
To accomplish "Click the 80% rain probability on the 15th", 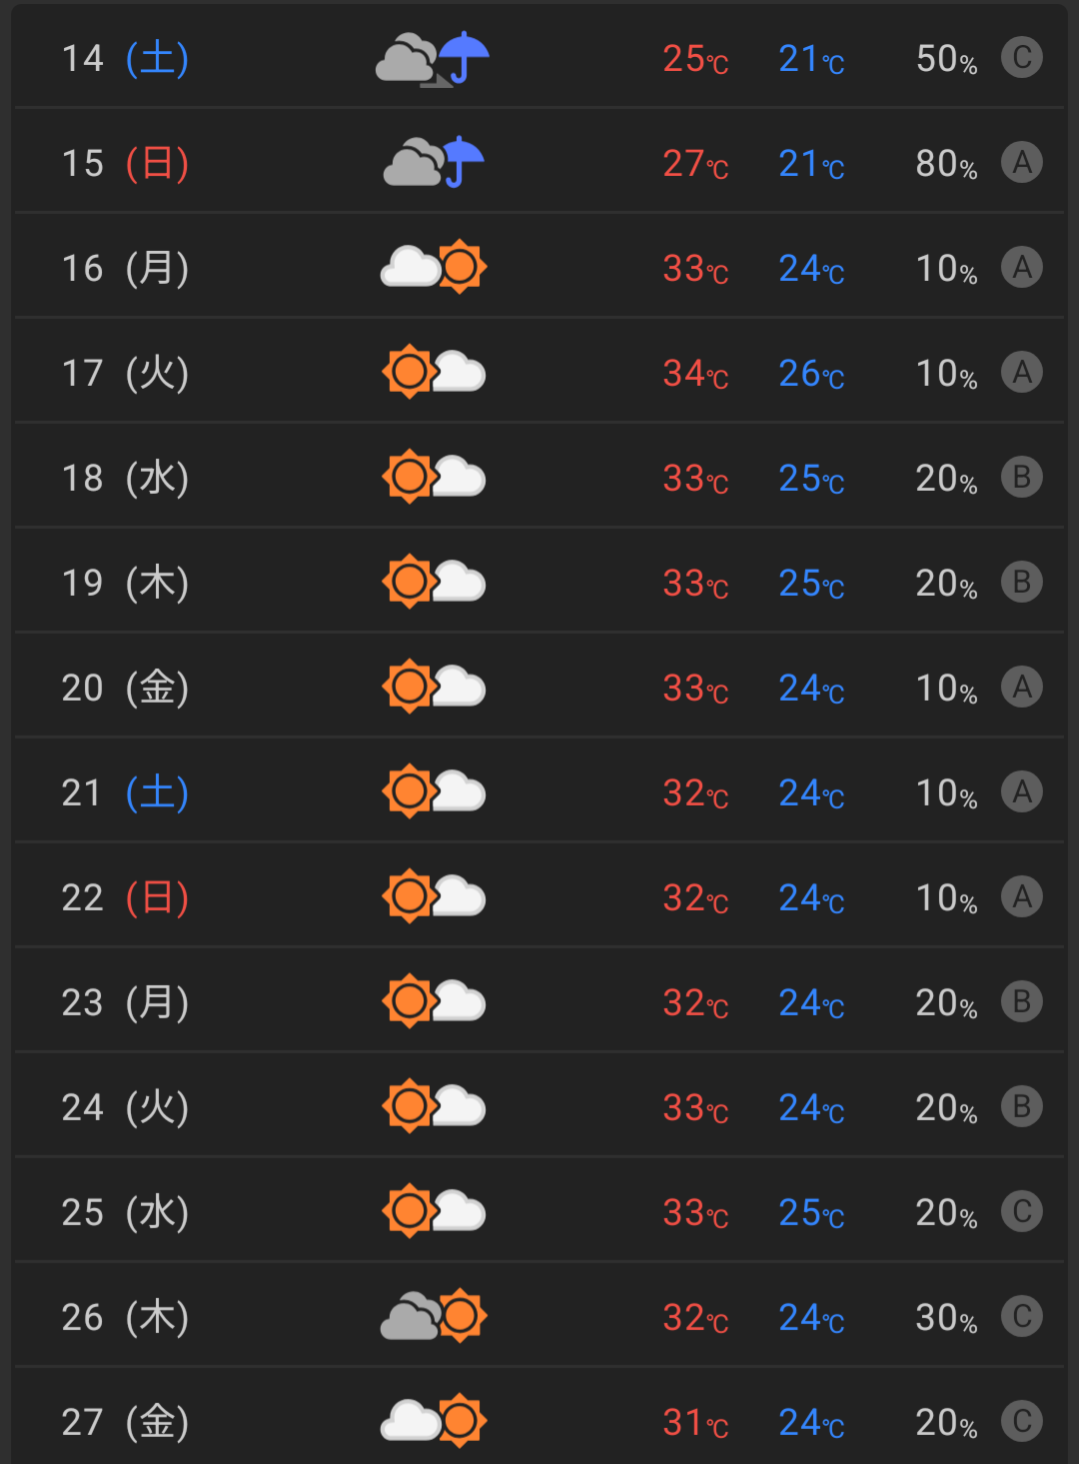I will click(x=946, y=164).
